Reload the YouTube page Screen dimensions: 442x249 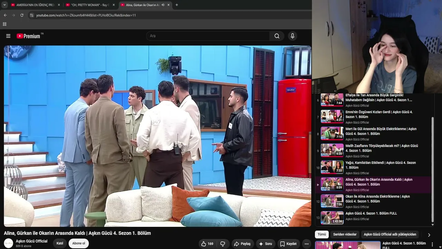pos(22,15)
